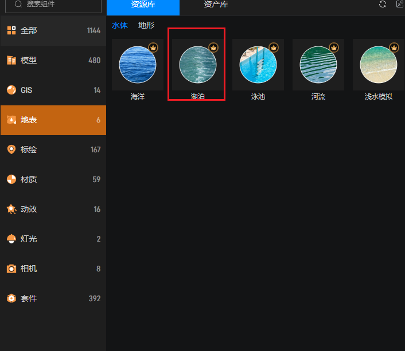
Task: Select the 灯光 lighting category
Action: [x=53, y=239]
